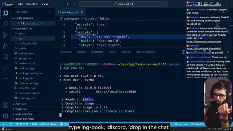Switch to the Debug Console tab

146,52
